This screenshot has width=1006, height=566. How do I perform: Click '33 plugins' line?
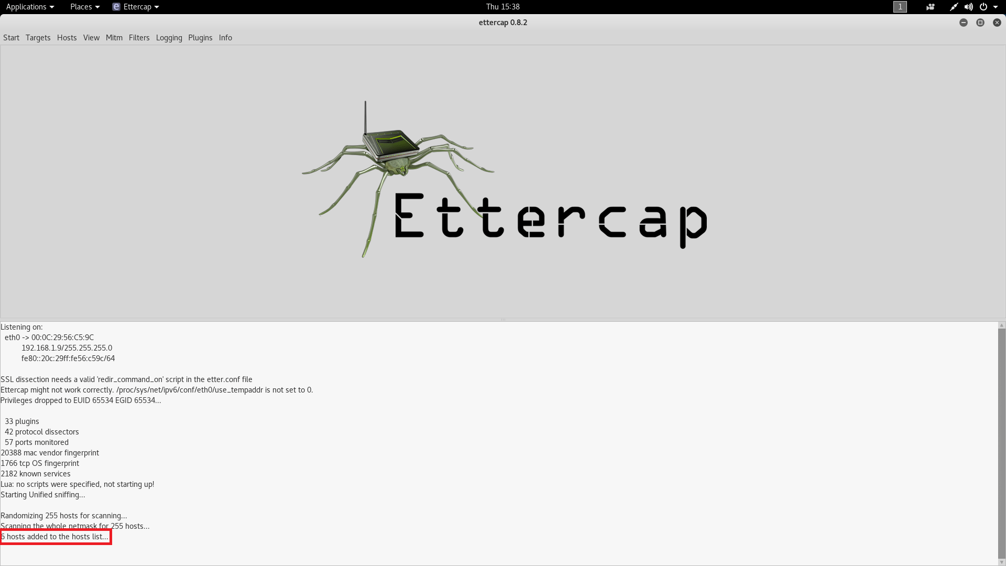pyautogui.click(x=22, y=421)
